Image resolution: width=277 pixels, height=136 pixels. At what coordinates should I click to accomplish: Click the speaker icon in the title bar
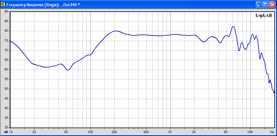[3, 4]
